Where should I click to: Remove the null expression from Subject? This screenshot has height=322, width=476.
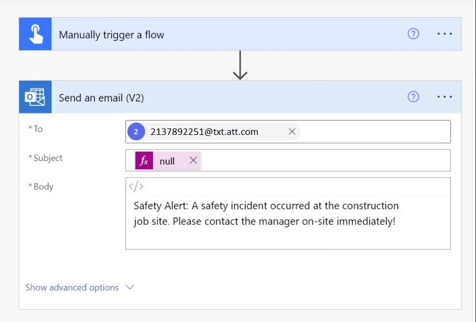[x=193, y=160]
